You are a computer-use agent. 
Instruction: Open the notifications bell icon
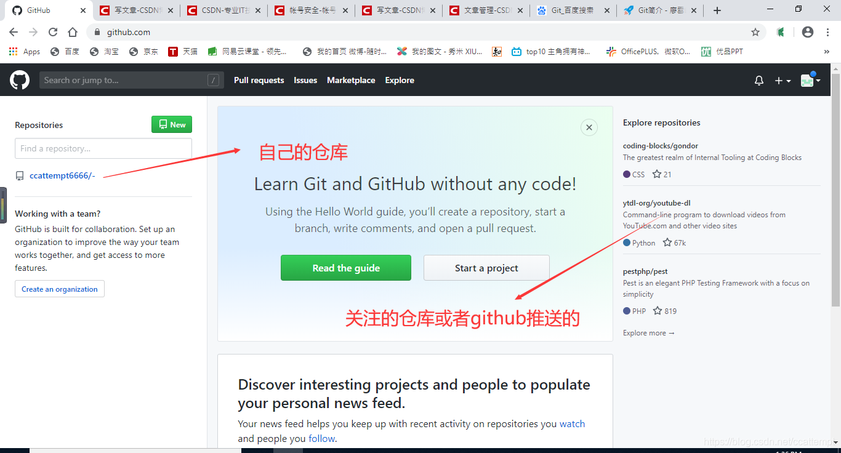(x=759, y=81)
